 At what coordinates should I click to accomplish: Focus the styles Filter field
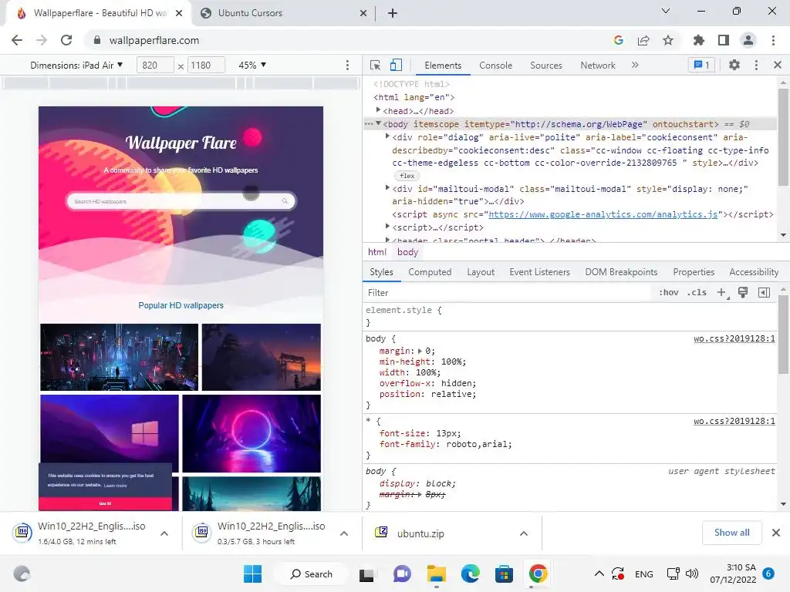click(507, 292)
